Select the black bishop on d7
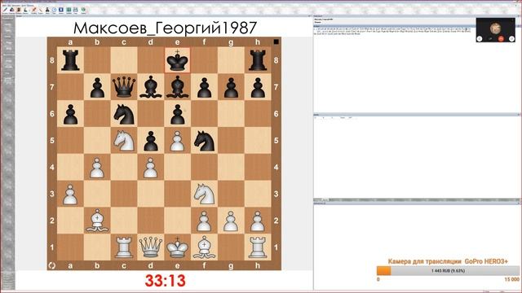 coord(150,87)
